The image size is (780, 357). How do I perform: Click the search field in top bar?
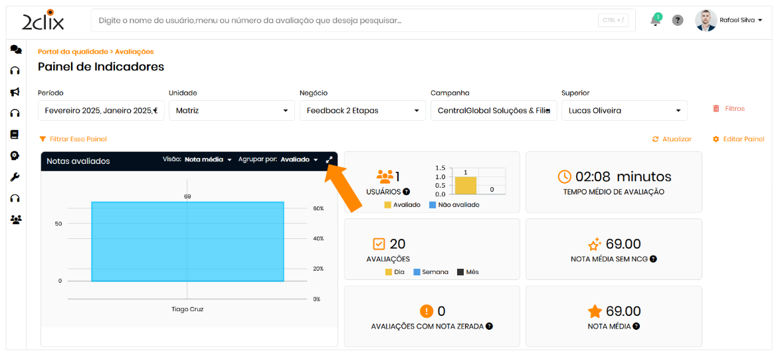pyautogui.click(x=345, y=21)
